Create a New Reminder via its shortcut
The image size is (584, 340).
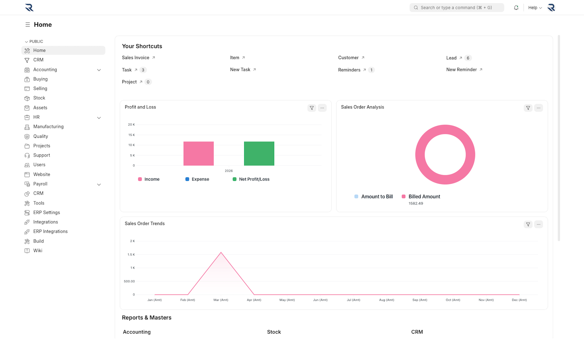tap(462, 69)
